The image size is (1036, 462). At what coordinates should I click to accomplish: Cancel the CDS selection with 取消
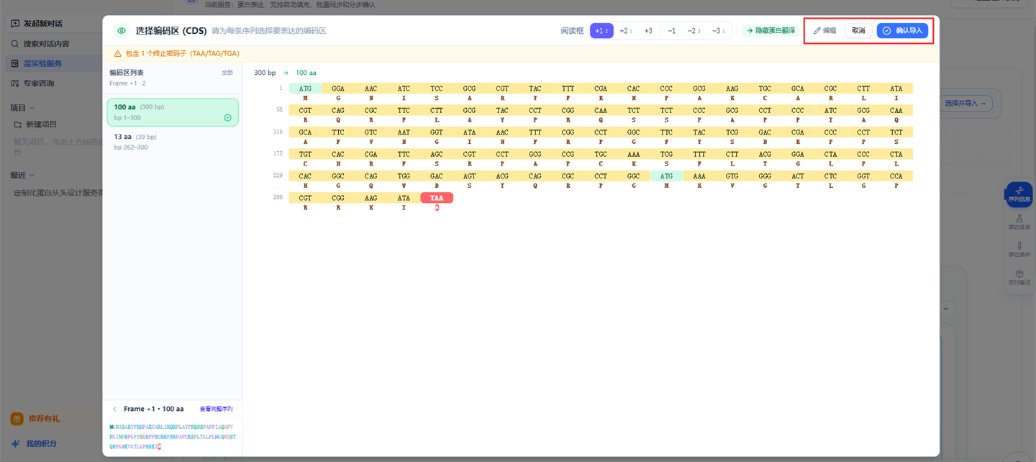click(858, 31)
